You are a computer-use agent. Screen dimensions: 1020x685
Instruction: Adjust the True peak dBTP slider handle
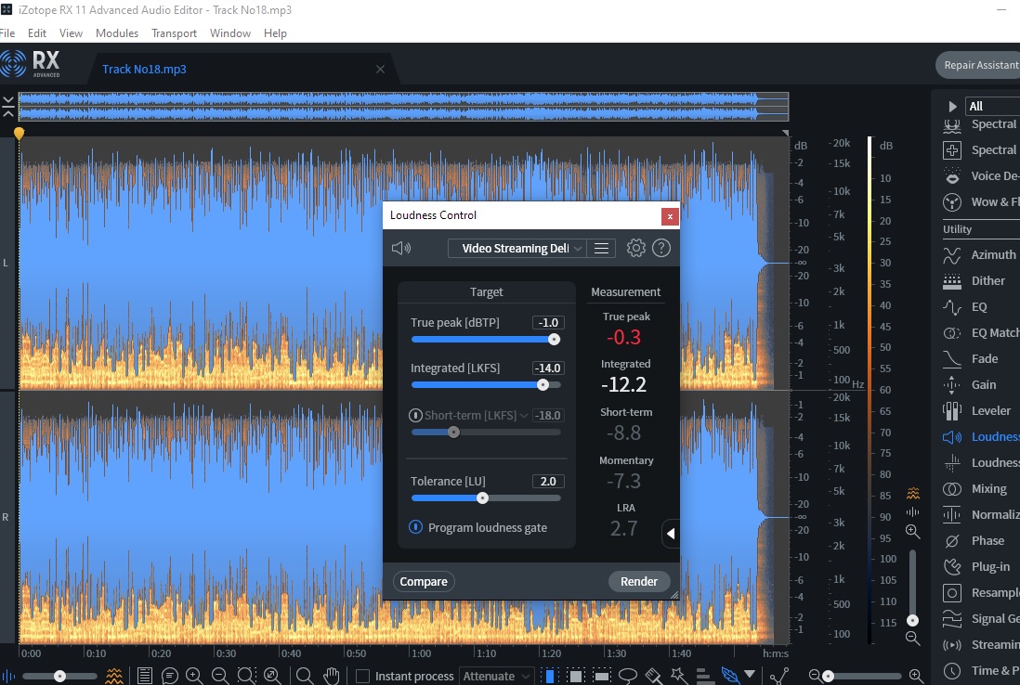tap(554, 339)
